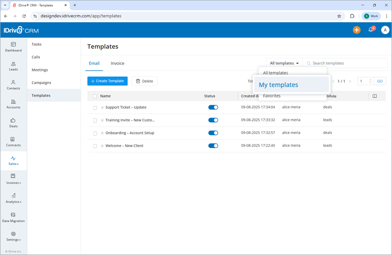Toggle the status switch for Welcome – New Client
Viewport: 392px width, 255px height.
(x=213, y=145)
